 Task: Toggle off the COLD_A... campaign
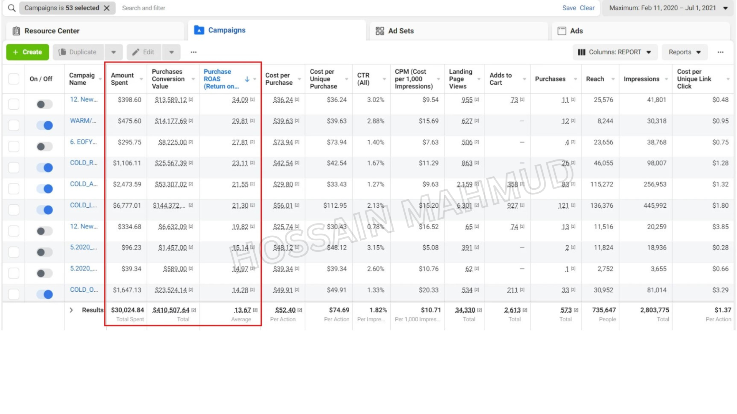tap(44, 189)
